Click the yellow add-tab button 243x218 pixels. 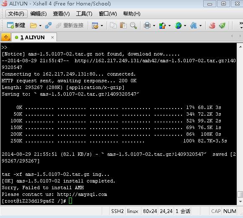pos(6,37)
